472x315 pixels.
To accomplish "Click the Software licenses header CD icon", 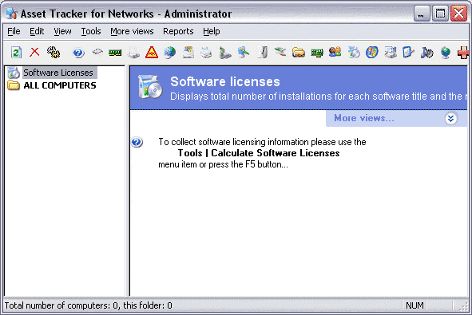I will [150, 87].
